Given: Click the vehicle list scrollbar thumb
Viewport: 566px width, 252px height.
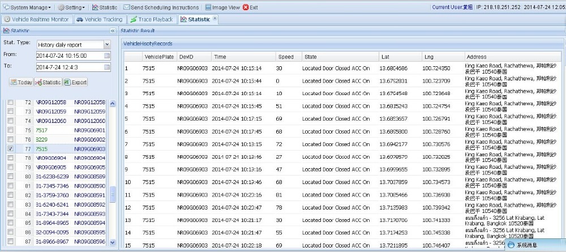Looking at the screenshot, I should pyautogui.click(x=112, y=195).
